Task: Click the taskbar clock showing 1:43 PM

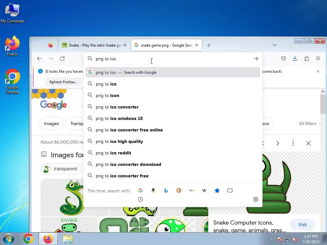Action: pos(311,239)
